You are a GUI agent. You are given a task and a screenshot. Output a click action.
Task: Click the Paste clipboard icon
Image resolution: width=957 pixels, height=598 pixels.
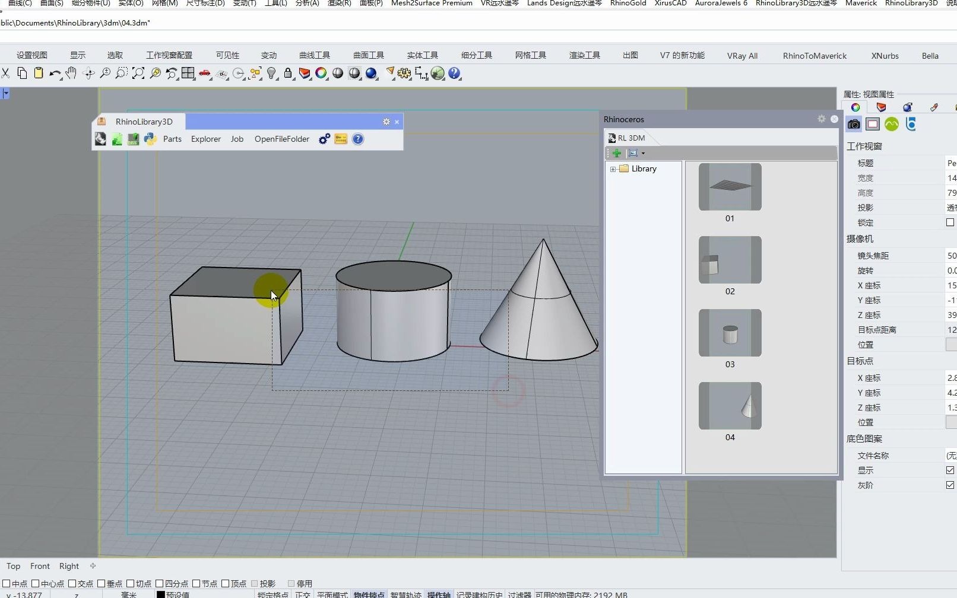[x=39, y=73]
